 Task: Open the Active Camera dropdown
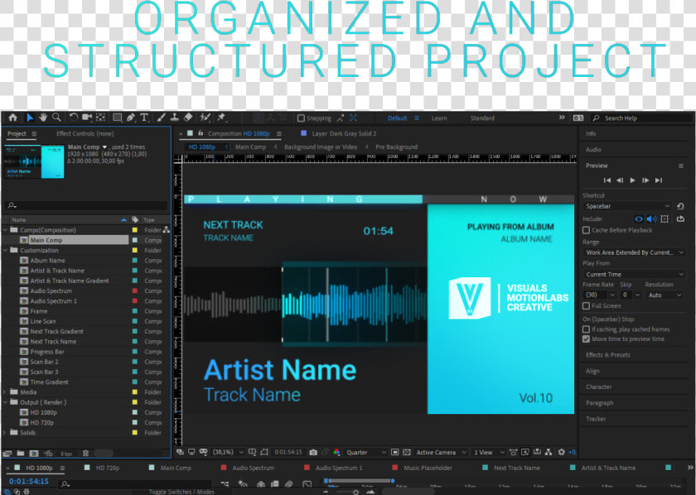[441, 453]
